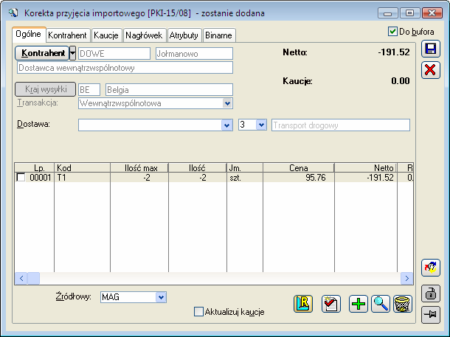
Task: Tick the checkbox for row 00001
Action: point(21,177)
